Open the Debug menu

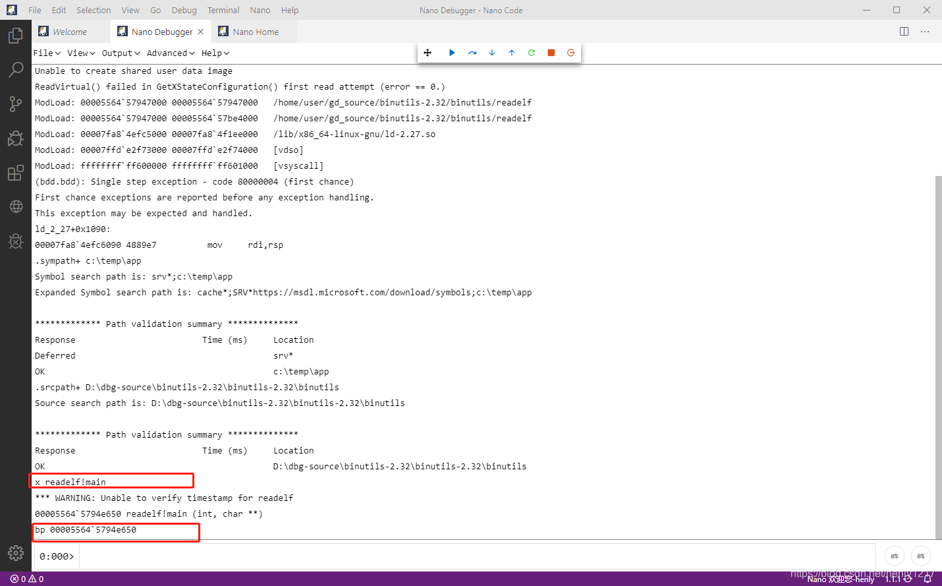pyautogui.click(x=184, y=10)
